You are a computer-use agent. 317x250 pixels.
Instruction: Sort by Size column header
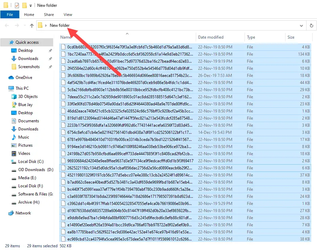(291, 37)
